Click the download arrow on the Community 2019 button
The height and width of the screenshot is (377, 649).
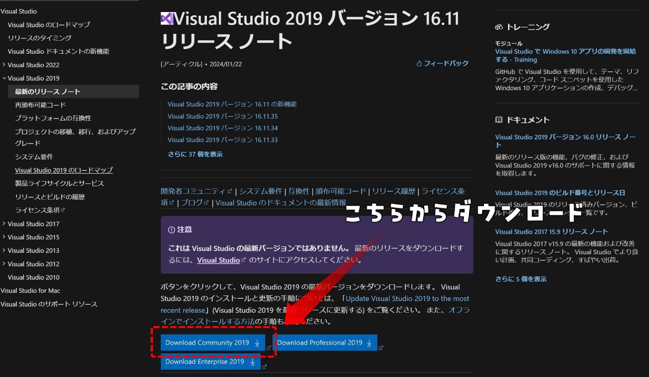pos(257,343)
